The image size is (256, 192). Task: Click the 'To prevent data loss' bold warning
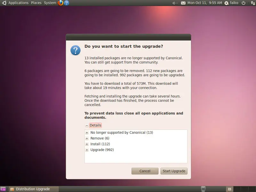point(134,115)
